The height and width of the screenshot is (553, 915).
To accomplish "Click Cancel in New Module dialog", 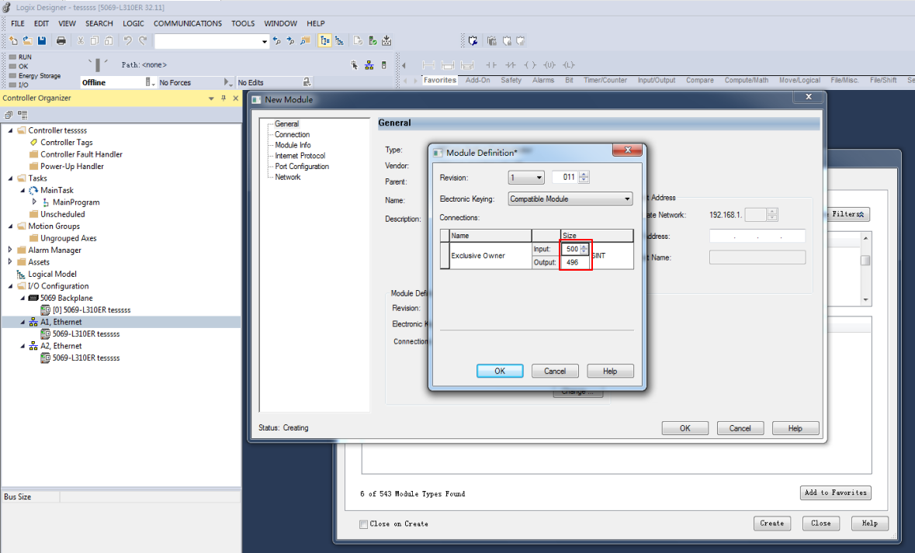I will (x=740, y=428).
